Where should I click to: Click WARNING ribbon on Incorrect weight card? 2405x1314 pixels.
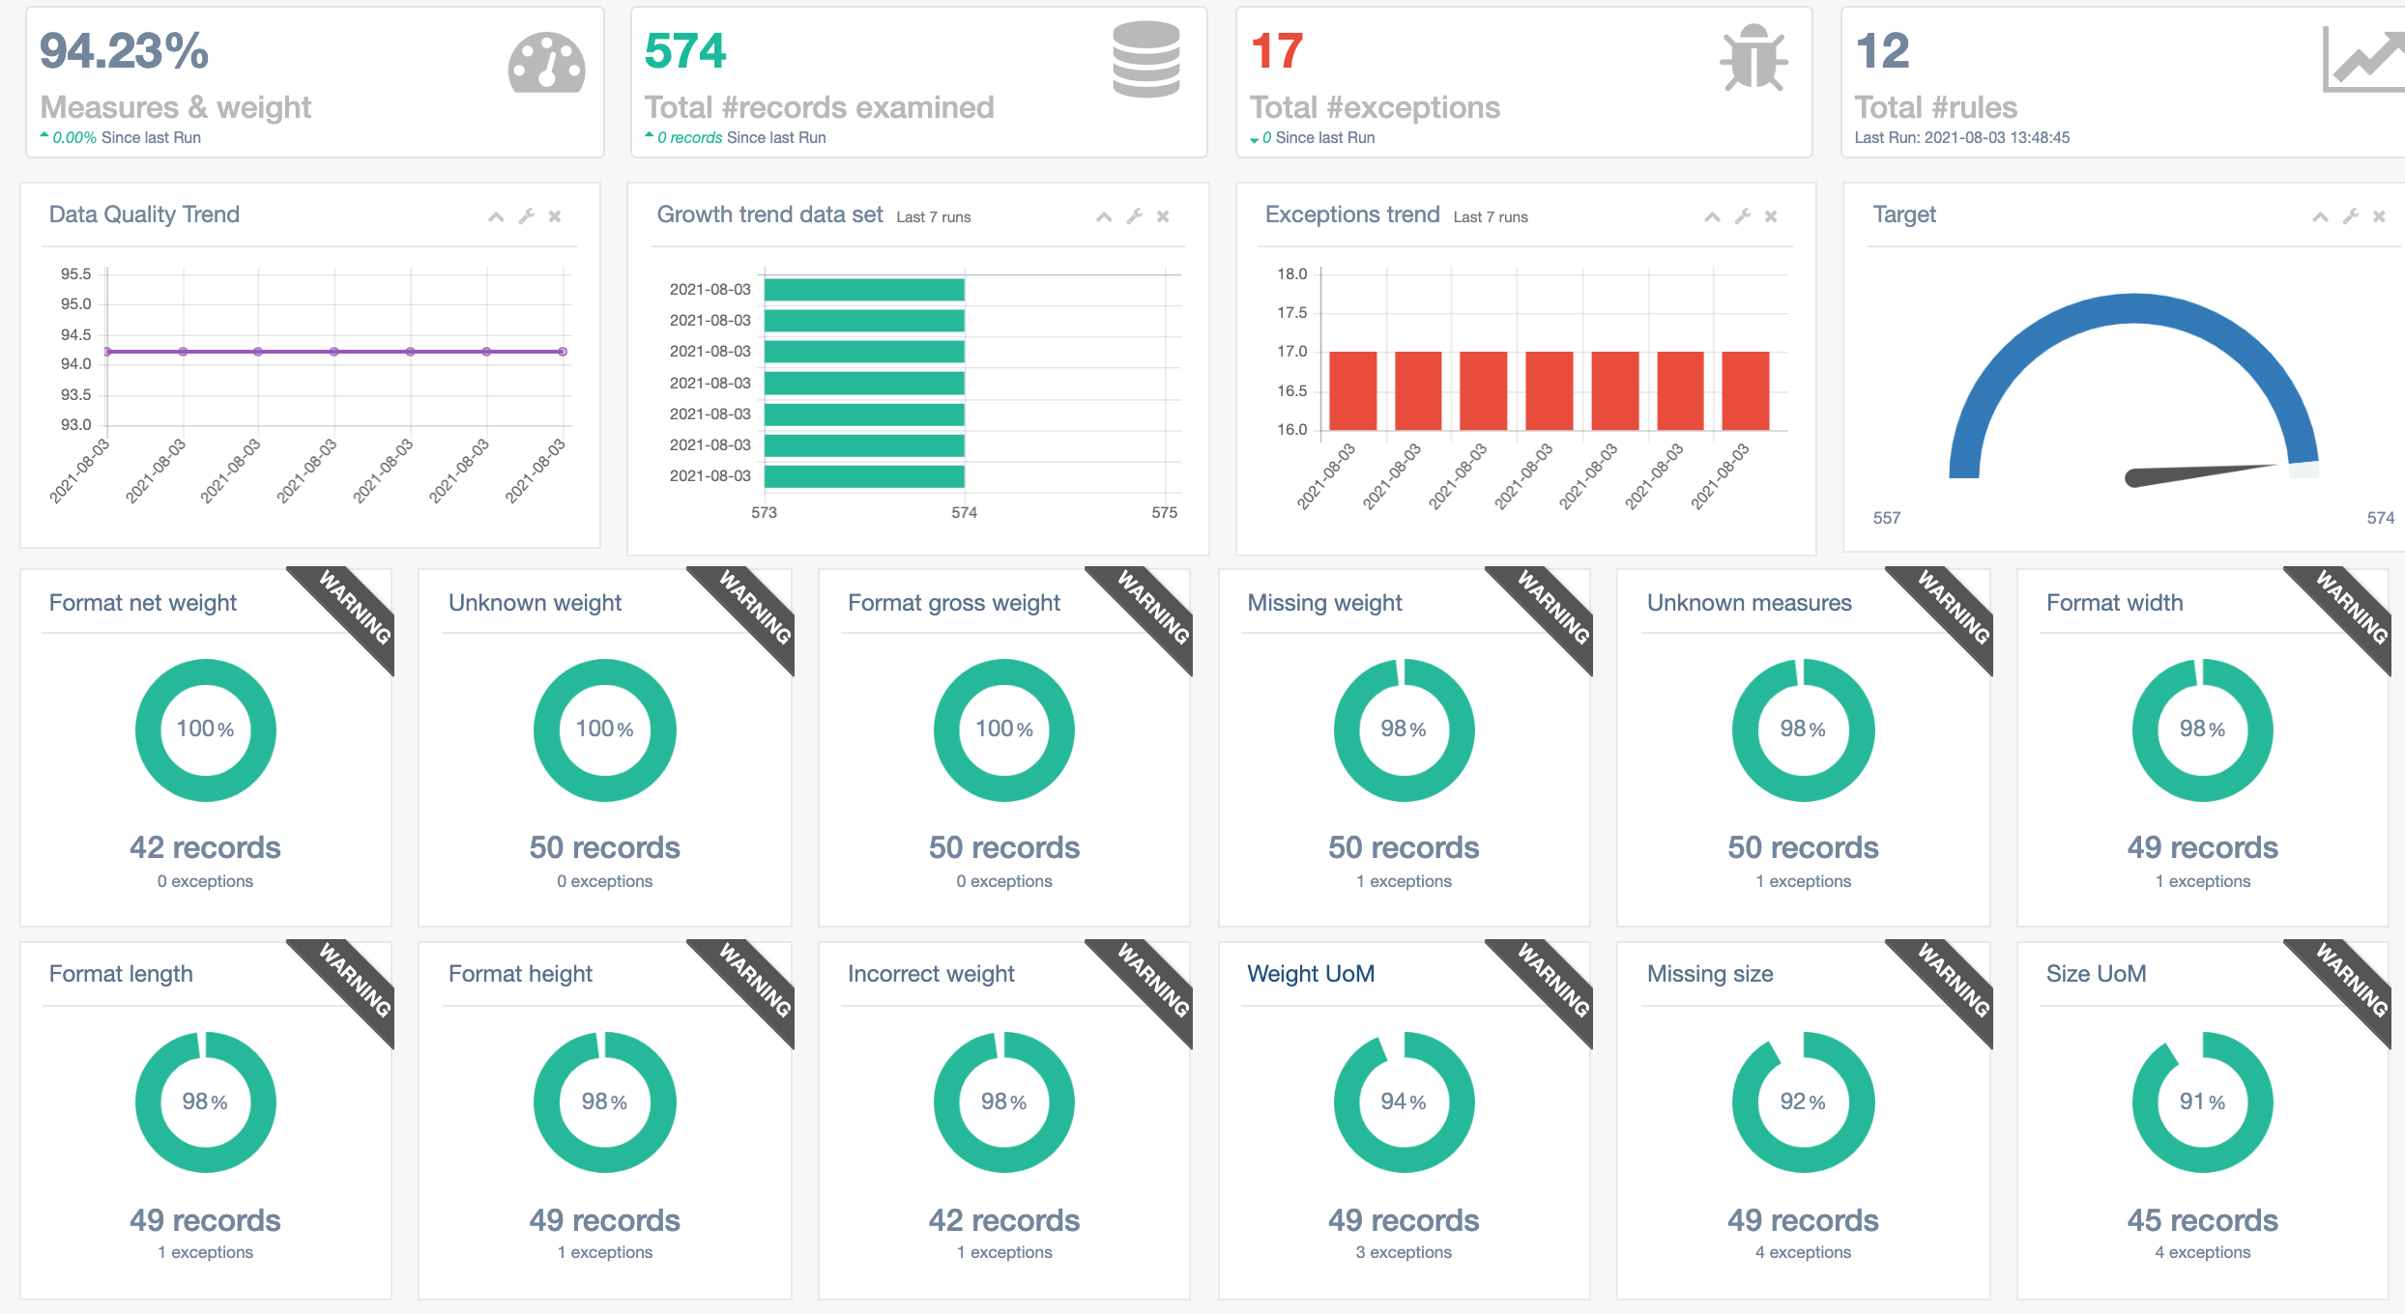coord(1152,980)
